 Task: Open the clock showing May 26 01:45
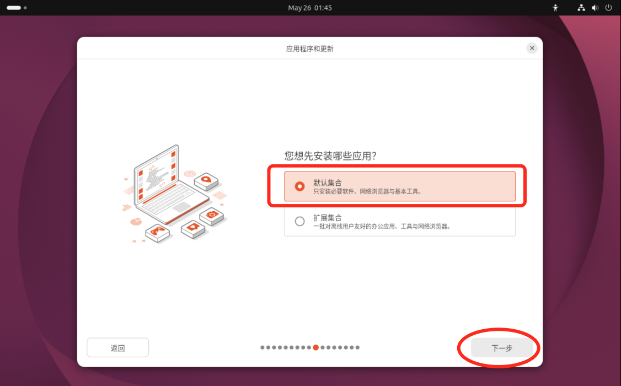click(310, 8)
